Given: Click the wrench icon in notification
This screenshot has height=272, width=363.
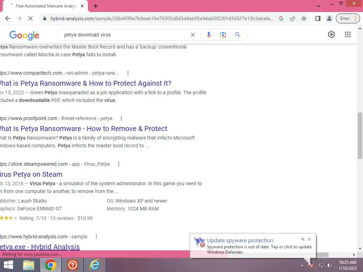Looking at the screenshot, I should point(302,239).
